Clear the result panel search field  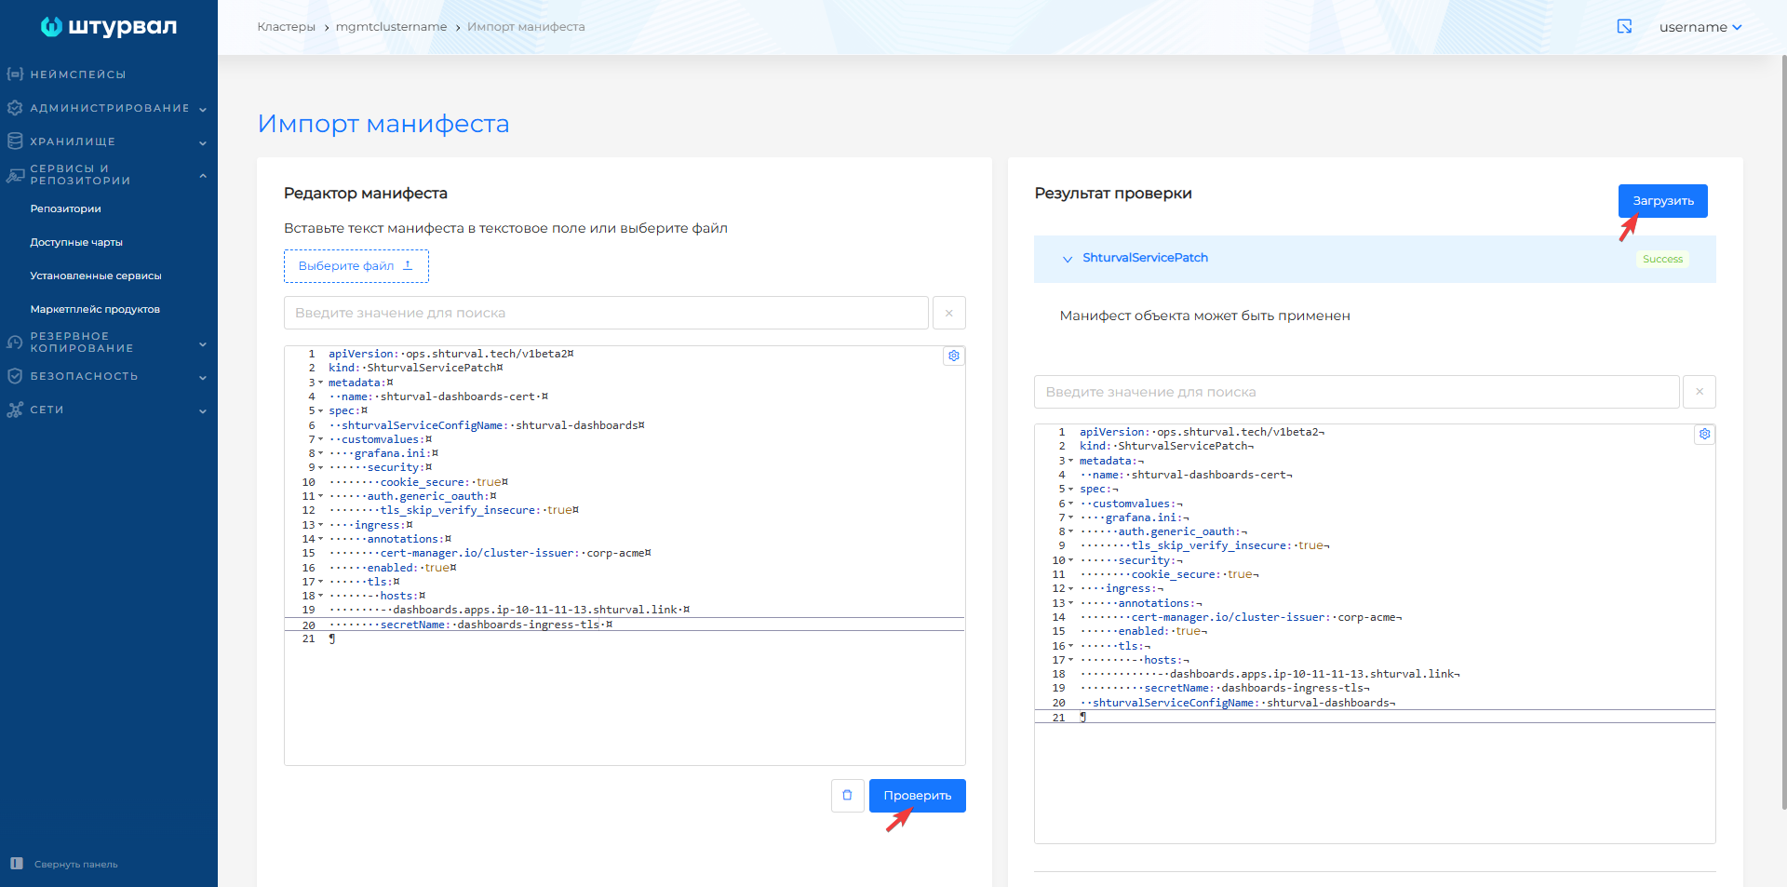coord(1700,392)
